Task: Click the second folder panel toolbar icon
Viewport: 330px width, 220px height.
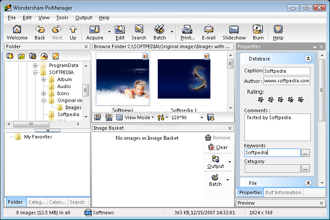Action: (21, 56)
